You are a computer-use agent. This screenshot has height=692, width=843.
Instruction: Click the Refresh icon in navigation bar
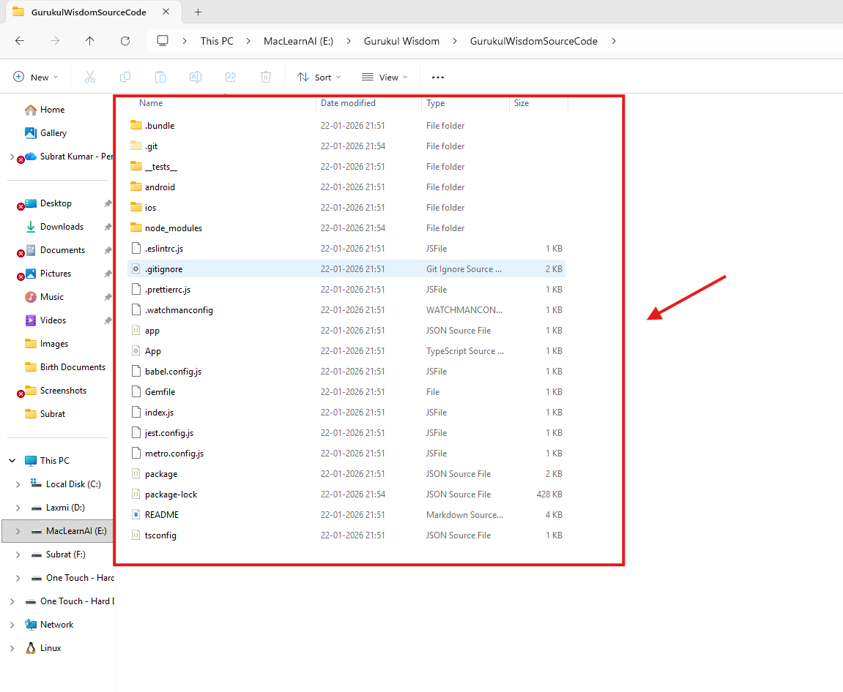[125, 41]
